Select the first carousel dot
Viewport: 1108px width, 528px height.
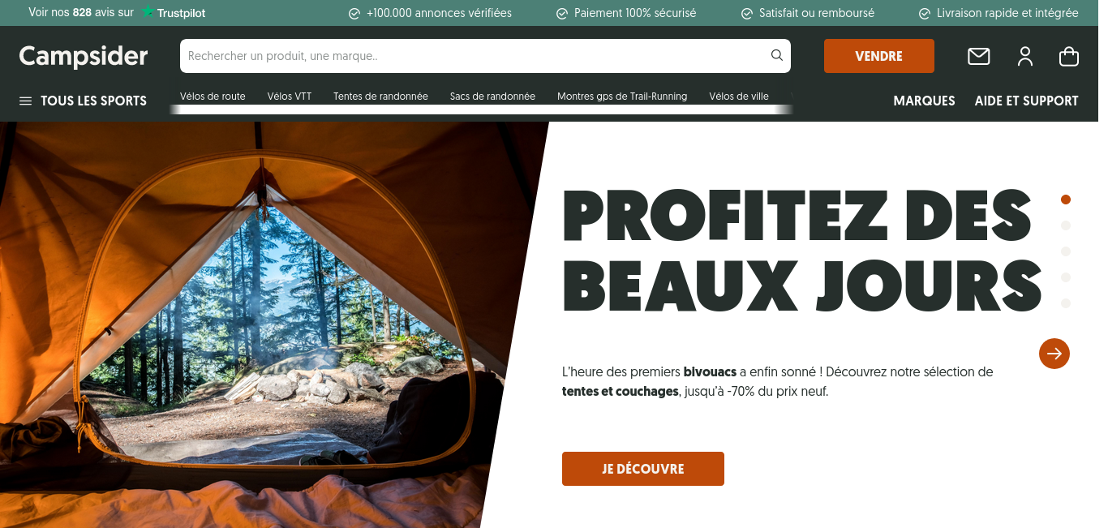click(x=1066, y=200)
